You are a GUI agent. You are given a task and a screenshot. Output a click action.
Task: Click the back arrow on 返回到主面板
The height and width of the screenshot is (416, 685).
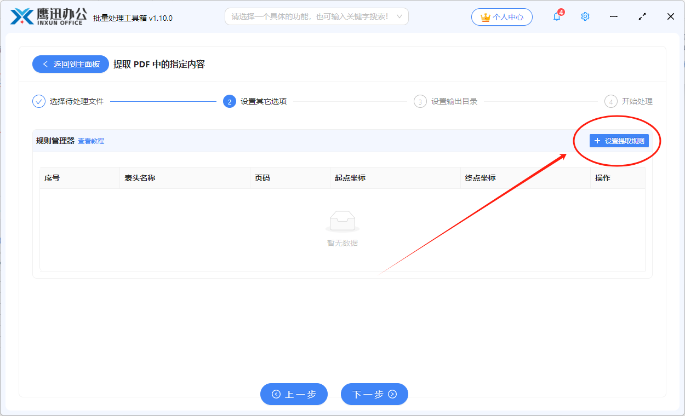[x=45, y=64]
